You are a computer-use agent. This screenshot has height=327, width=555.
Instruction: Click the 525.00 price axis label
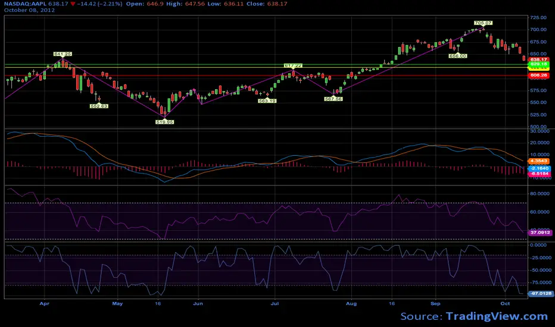[x=538, y=115]
